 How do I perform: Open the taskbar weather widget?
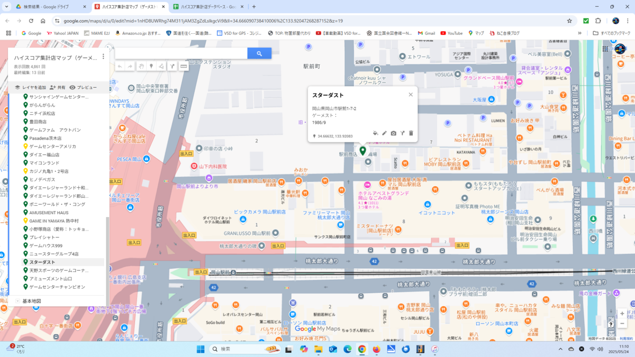coord(17,349)
